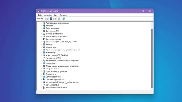This screenshot has height=102, width=182.
Task: Click the Forward arrow in the toolbar
Action: point(42,19)
